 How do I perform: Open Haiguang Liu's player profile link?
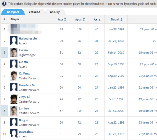[x=28, y=39]
